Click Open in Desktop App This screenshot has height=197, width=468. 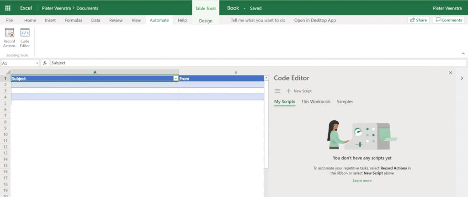(x=315, y=20)
